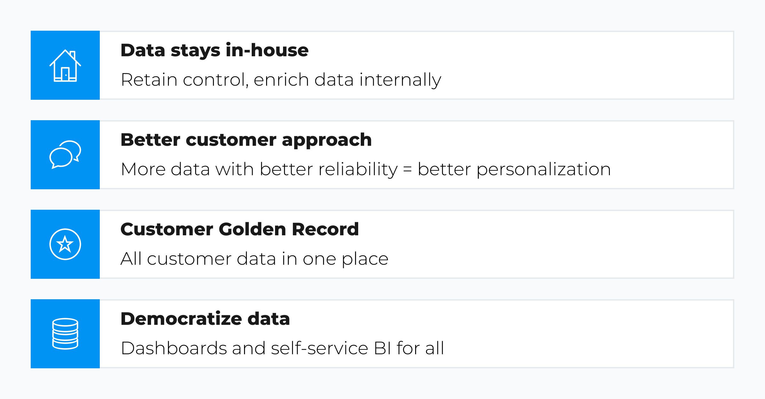Click "Retain control, enrich data internally" text
This screenshot has width=765, height=399.
pyautogui.click(x=281, y=80)
